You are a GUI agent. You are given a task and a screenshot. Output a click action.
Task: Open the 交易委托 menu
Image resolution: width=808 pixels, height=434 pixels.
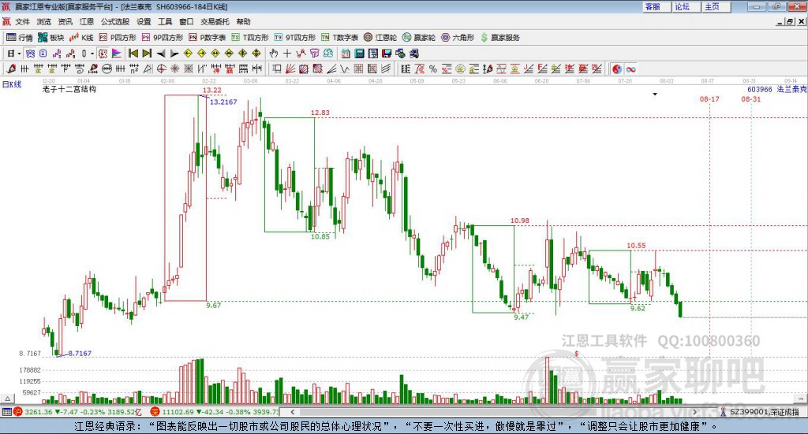point(215,21)
